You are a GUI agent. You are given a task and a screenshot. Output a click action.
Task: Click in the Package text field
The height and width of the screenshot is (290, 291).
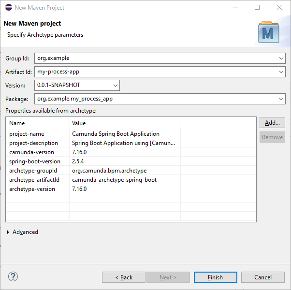click(x=155, y=99)
